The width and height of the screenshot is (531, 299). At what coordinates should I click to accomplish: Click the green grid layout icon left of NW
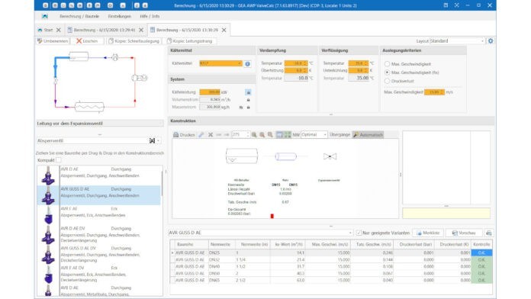[x=288, y=135]
